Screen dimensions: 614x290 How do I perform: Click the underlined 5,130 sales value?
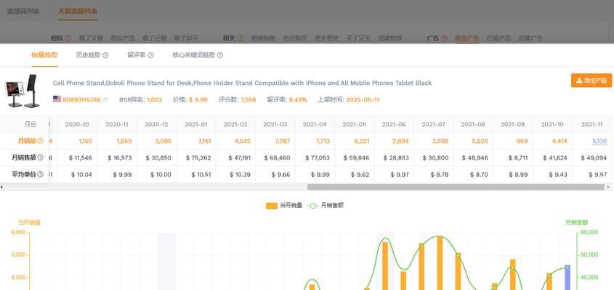coord(599,141)
